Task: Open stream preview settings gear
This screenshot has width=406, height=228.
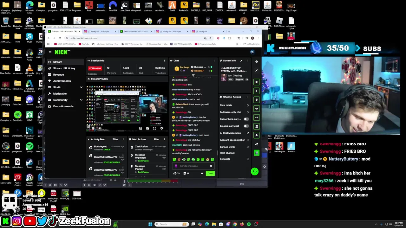Action: tap(161, 128)
